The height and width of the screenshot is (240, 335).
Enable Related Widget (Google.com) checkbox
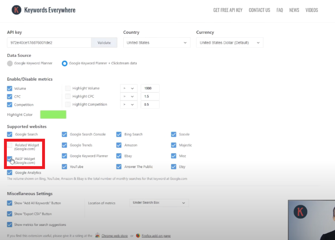pos(10,145)
